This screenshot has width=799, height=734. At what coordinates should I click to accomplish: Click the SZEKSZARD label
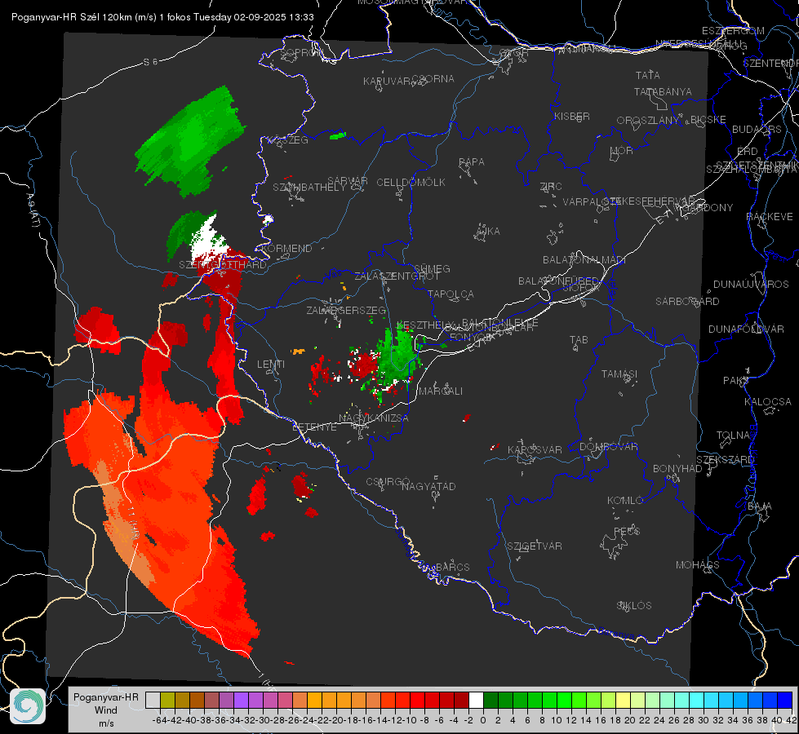[x=725, y=459]
